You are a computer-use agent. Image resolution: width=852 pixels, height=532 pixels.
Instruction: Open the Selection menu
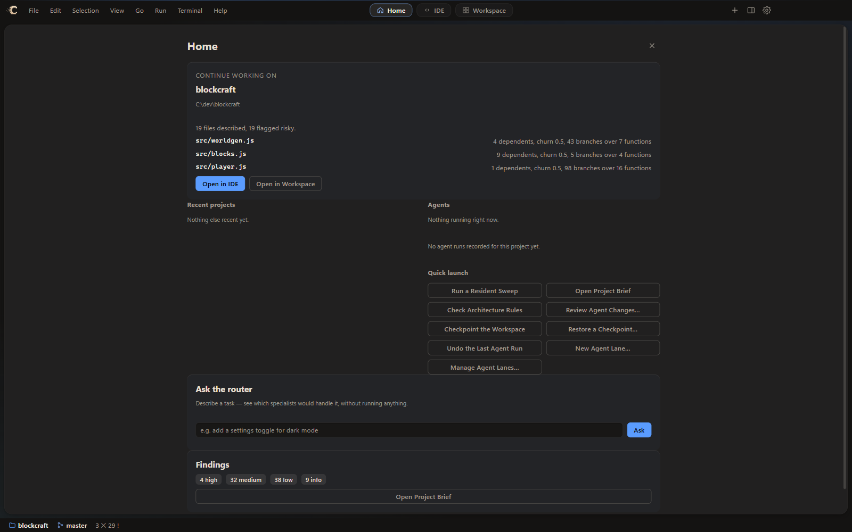[86, 11]
